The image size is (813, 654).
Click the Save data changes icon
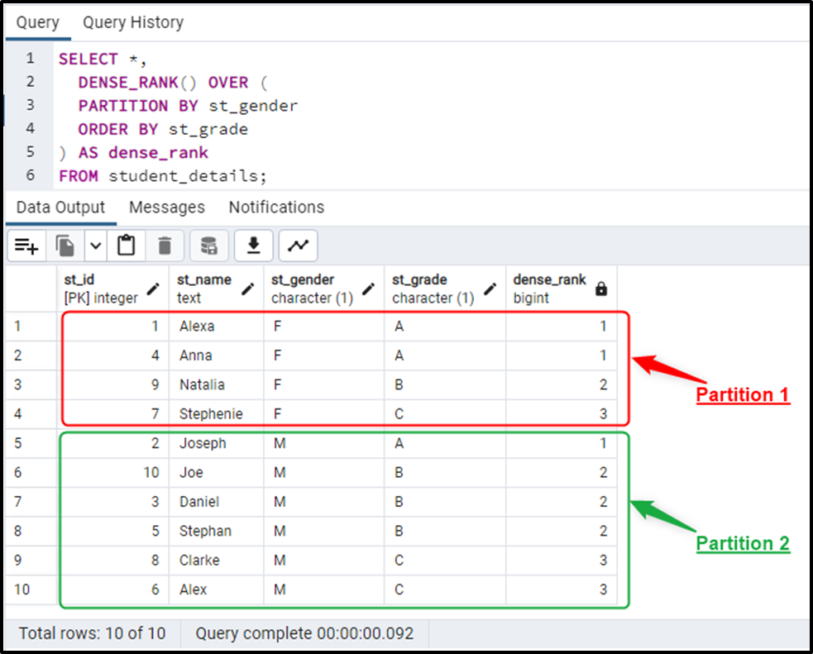(209, 246)
